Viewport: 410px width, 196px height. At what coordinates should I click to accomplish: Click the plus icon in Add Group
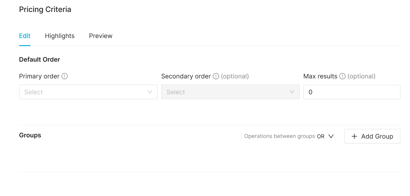point(354,136)
